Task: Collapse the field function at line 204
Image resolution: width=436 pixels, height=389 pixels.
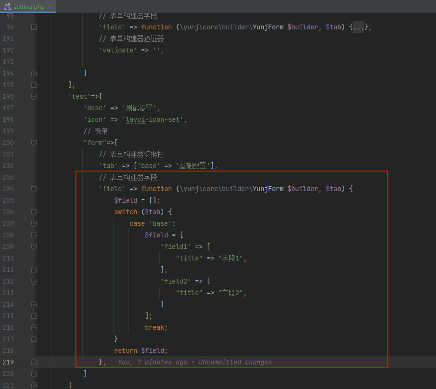Action: 34,189
